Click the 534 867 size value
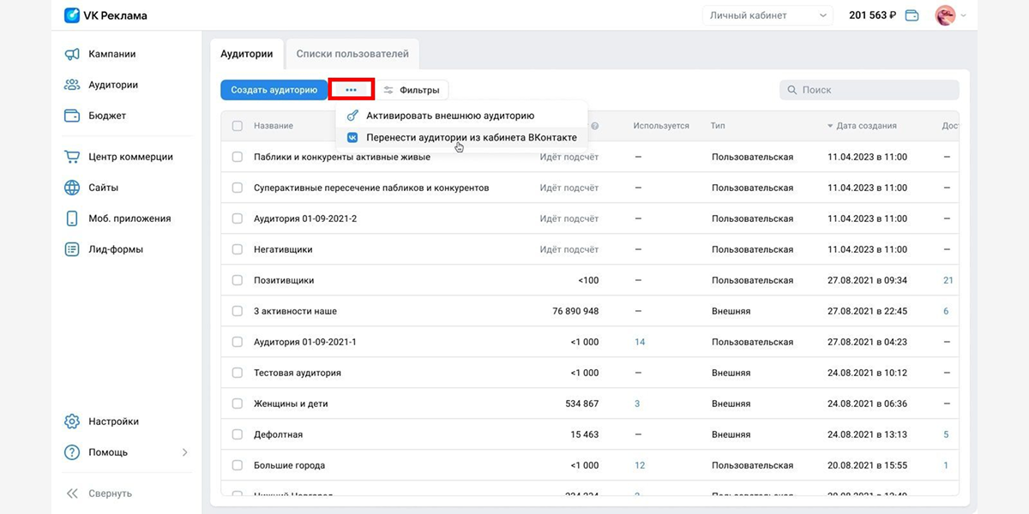Viewport: 1029px width, 514px height. point(581,403)
